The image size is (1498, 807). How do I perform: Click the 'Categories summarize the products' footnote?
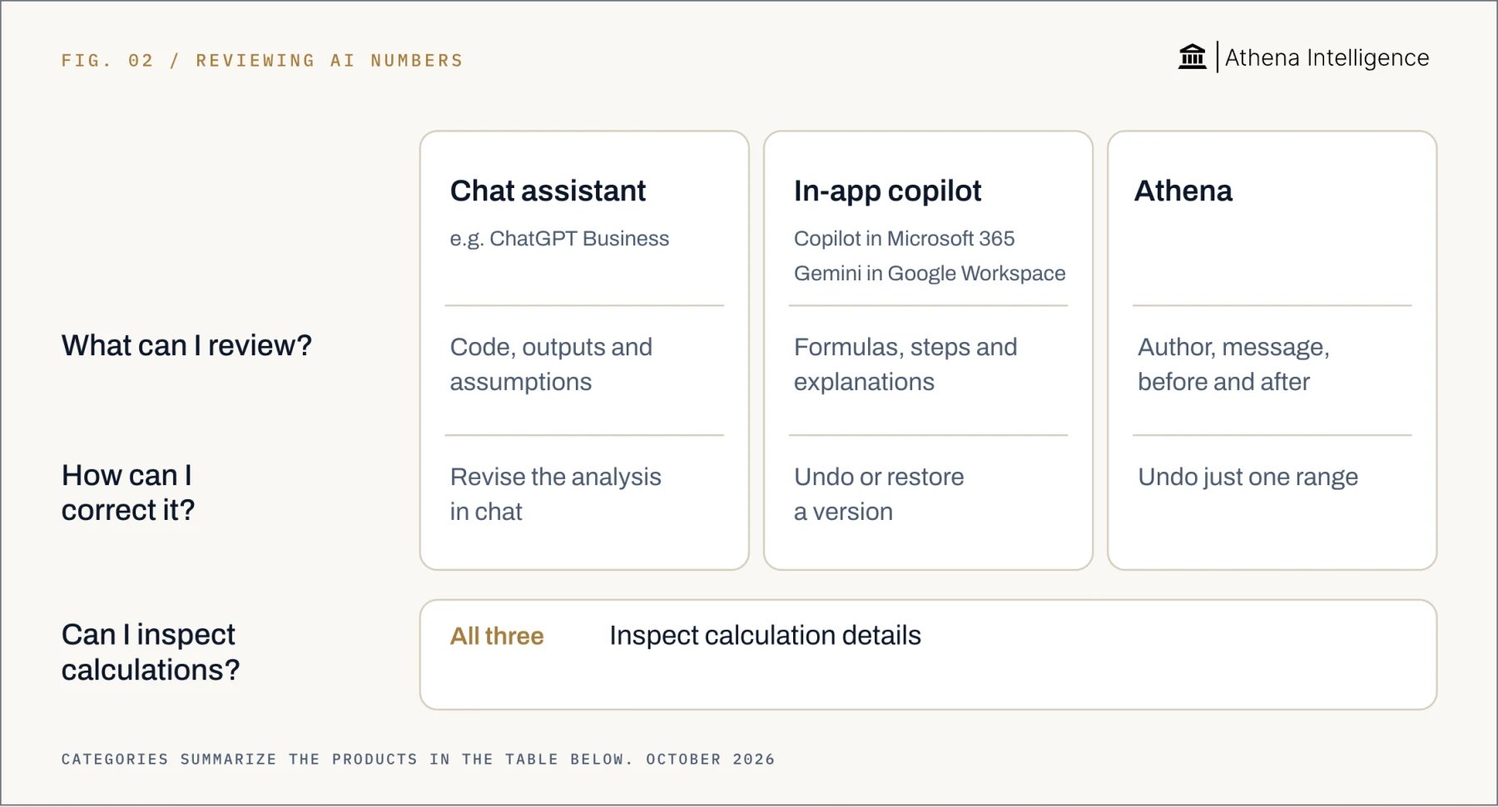418,759
